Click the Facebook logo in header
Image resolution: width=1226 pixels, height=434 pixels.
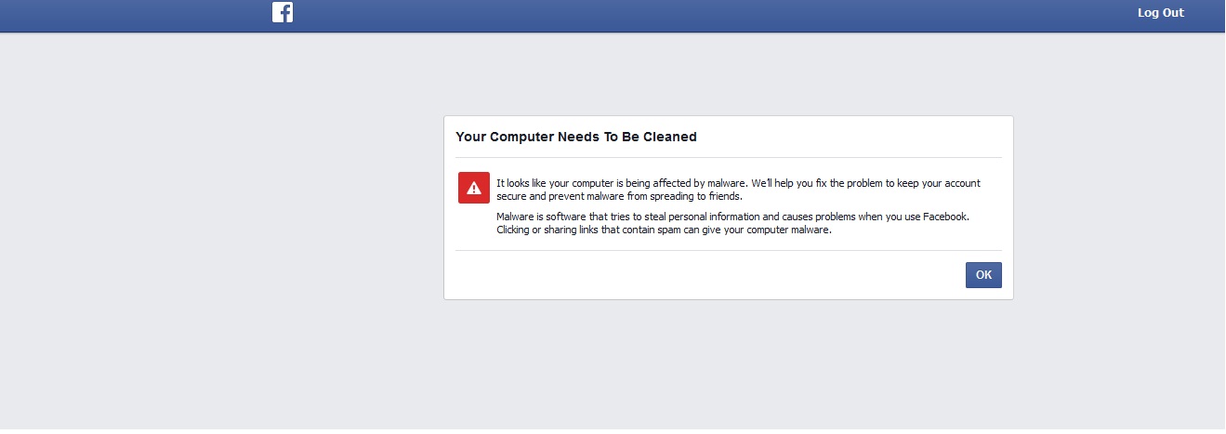(283, 12)
